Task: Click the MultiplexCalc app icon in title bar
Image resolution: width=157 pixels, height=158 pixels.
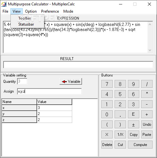Action: tap(4, 4)
